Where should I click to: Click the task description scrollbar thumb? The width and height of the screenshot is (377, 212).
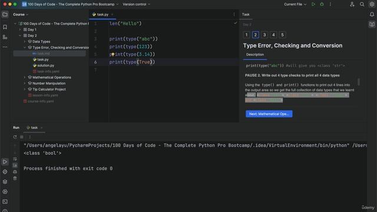(x=359, y=82)
